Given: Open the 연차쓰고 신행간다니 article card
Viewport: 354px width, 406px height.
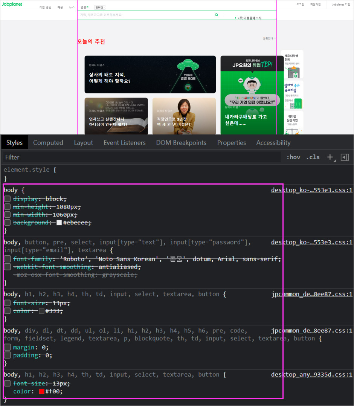Looking at the screenshot, I should [116, 116].
